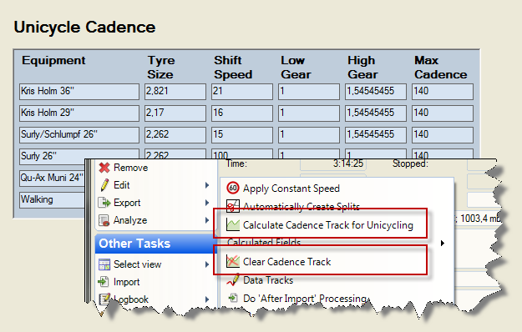Click the Analyze icon
522x332 pixels.
pyautogui.click(x=104, y=220)
